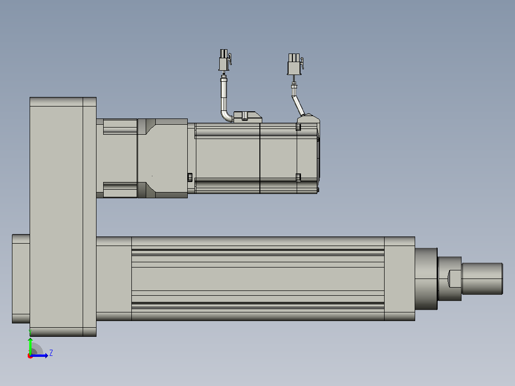The height and width of the screenshot is (386, 515).
Task: Select the actuator's front end cap block
Action: [399, 279]
